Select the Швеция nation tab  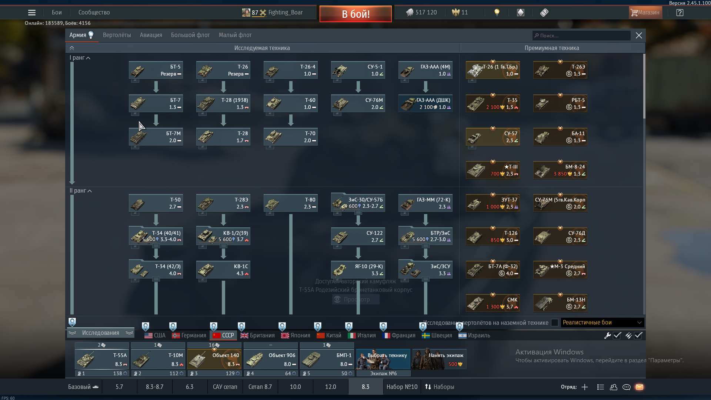point(437,336)
